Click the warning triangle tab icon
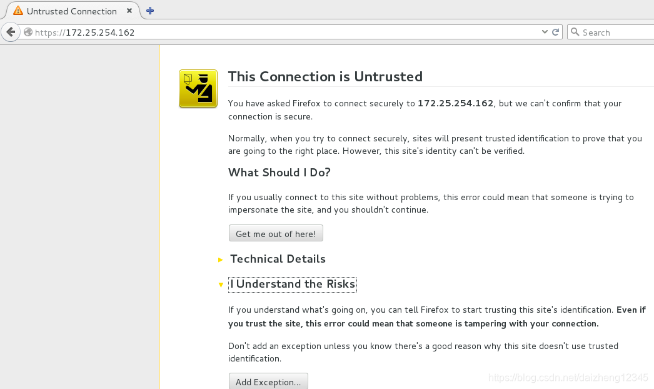654x389 pixels. 18,11
